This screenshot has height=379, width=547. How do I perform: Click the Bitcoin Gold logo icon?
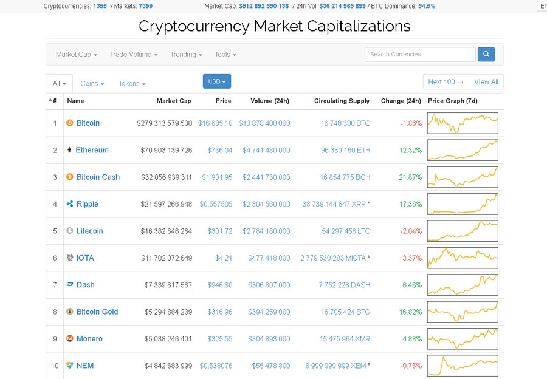tap(70, 312)
